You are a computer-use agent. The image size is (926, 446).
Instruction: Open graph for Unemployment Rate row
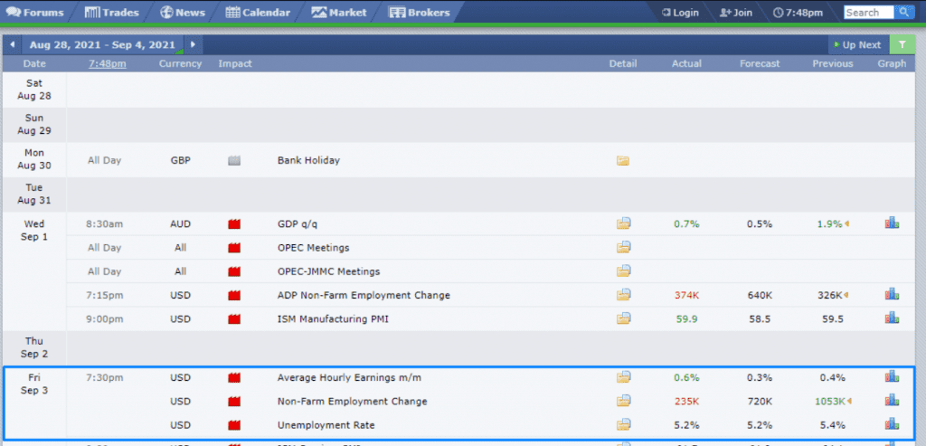point(892,424)
